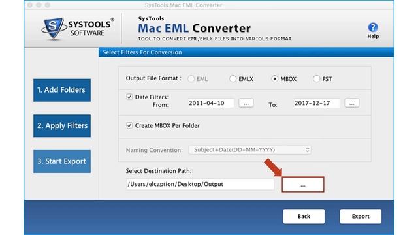Screen dimensions: 418x235
Task: Click the Select Filters For Conversion header
Action: click(142, 52)
